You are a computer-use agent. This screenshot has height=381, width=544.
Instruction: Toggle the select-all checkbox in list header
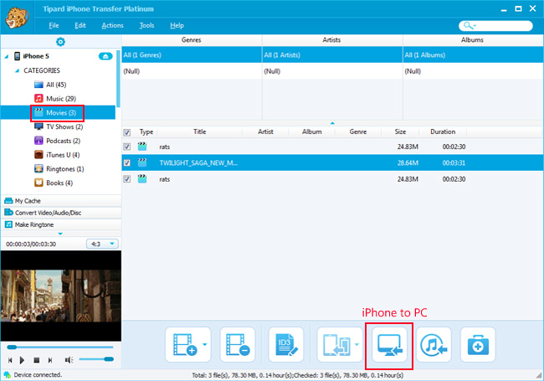(127, 132)
